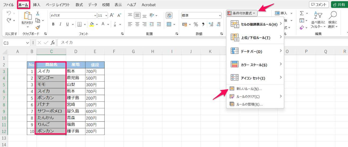
Task: Toggle italic formatting
Action: [60, 24]
